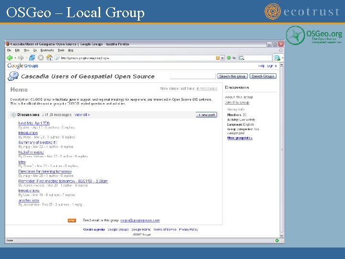Open the Kickoff meeting discussion
The height and width of the screenshot is (259, 345).
(x=31, y=152)
